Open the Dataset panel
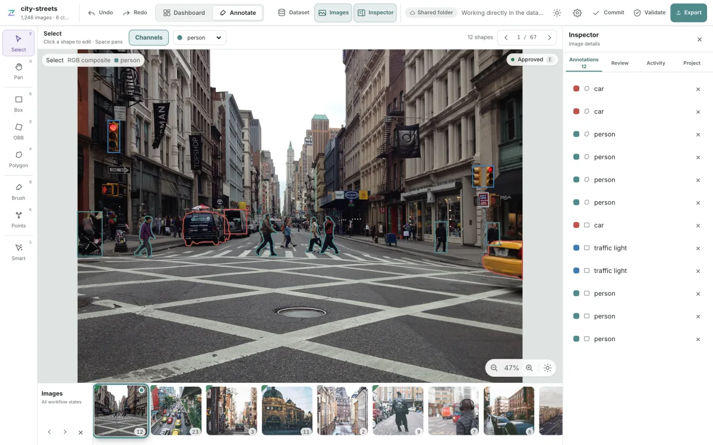This screenshot has width=713, height=445. coord(294,12)
